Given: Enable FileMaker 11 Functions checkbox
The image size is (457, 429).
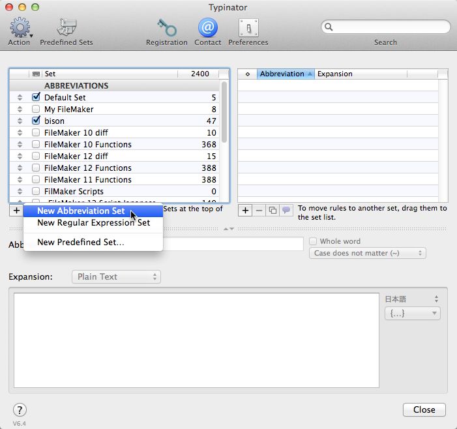Looking at the screenshot, I should pyautogui.click(x=36, y=179).
